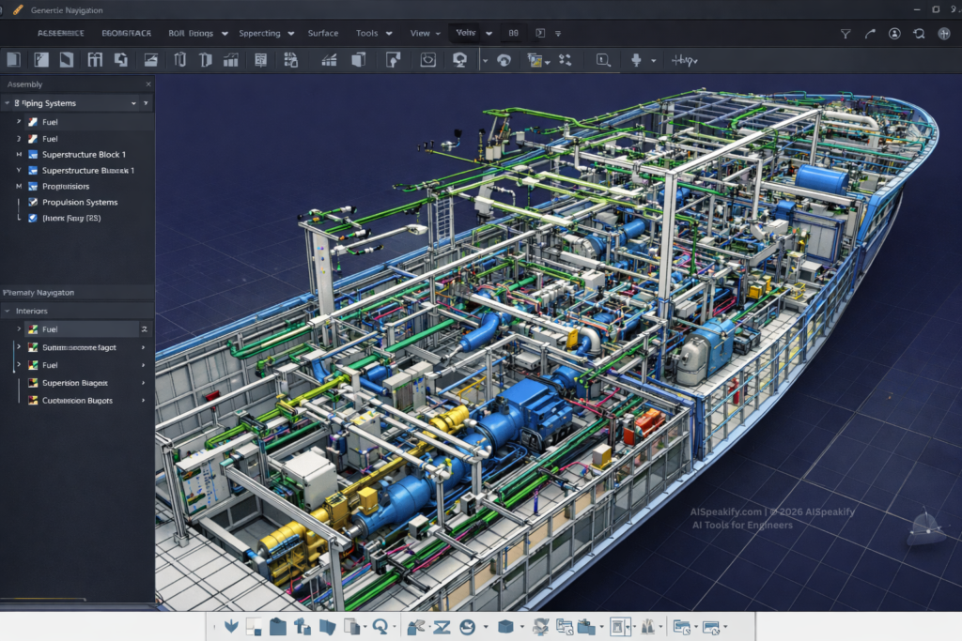The image size is (962, 641).
Task: Click the down arrow icon in bottom toolbar
Action: (231, 626)
